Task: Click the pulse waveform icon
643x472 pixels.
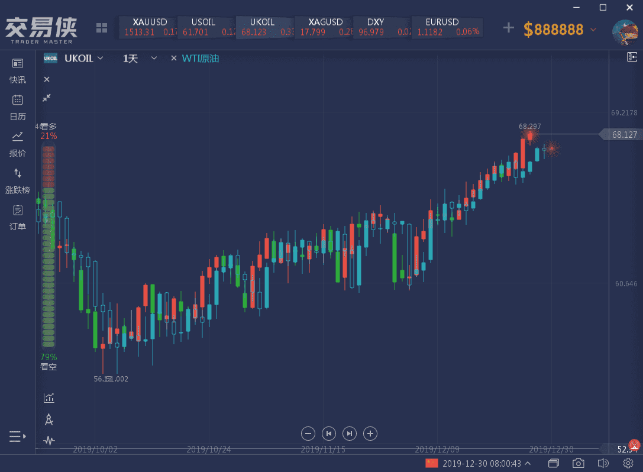Action: point(49,441)
